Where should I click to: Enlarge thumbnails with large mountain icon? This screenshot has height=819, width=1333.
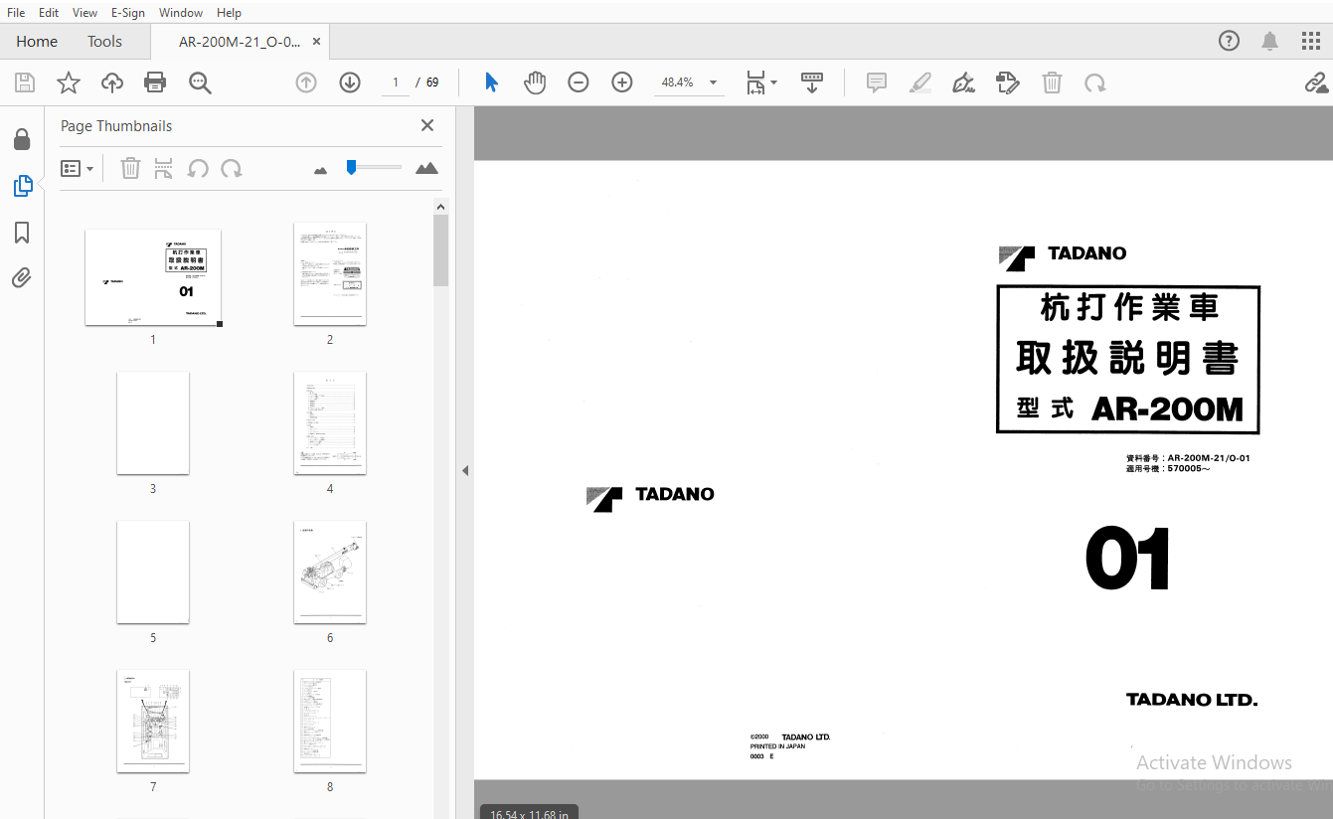pyautogui.click(x=426, y=168)
